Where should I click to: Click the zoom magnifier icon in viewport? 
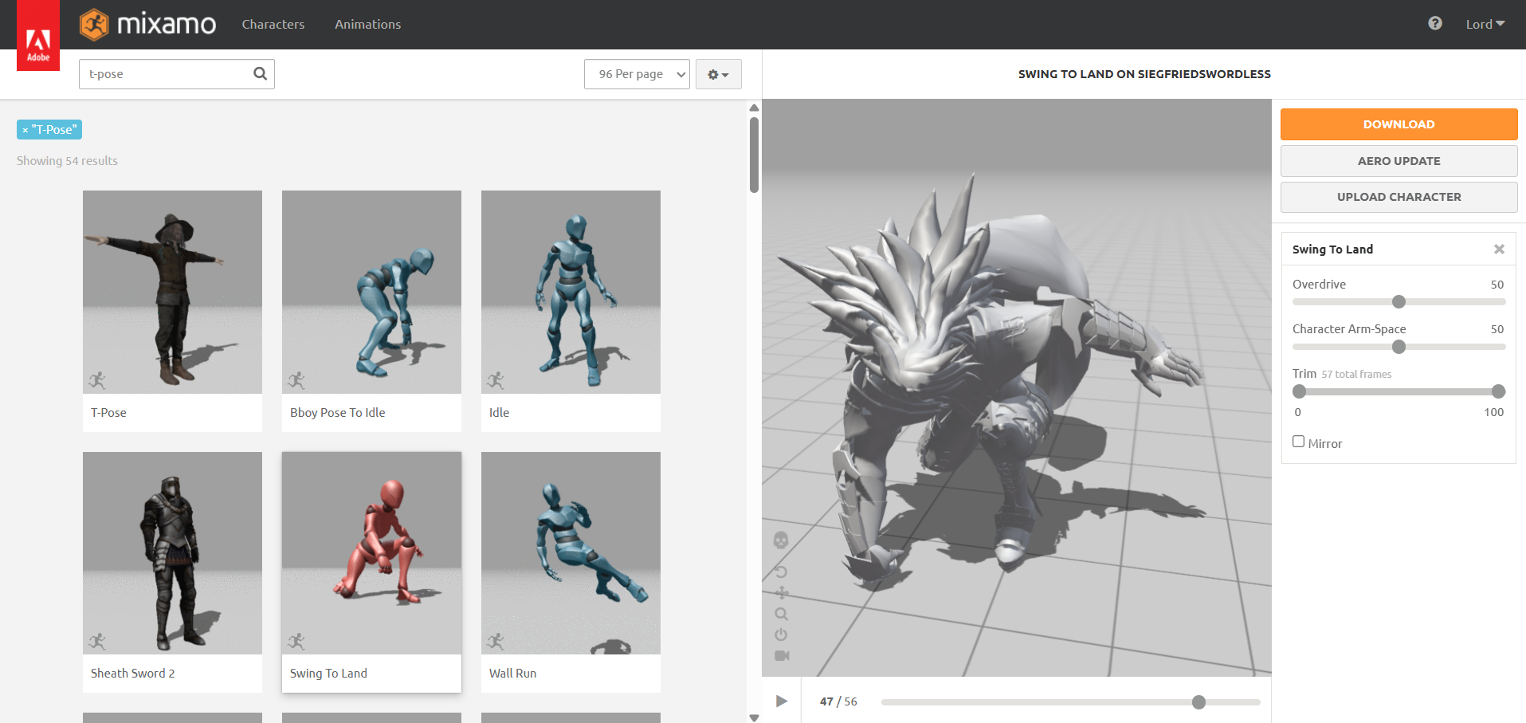pos(781,614)
